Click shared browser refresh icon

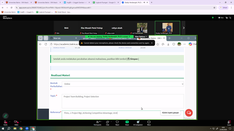(46, 44)
